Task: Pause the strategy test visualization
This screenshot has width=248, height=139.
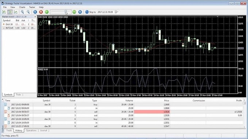Action: coord(35,12)
